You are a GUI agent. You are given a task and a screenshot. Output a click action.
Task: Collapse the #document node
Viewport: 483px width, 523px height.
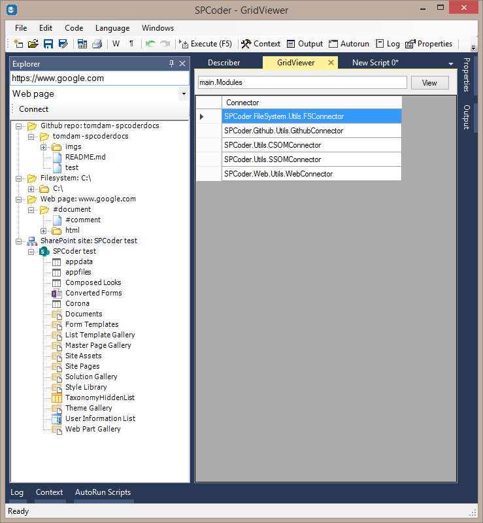pyautogui.click(x=31, y=210)
